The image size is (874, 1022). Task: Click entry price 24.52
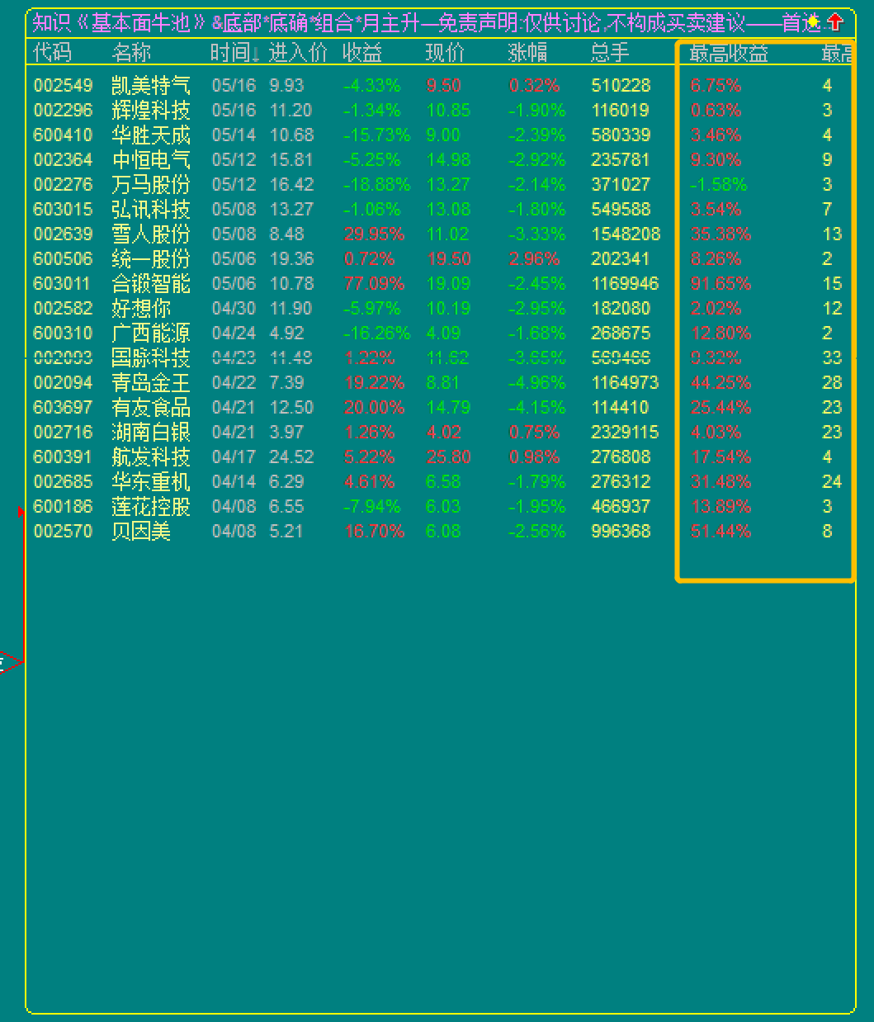[x=292, y=457]
